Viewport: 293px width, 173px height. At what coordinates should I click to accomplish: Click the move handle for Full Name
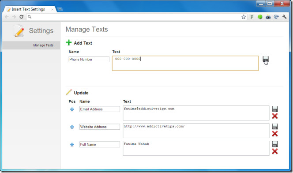click(72, 145)
